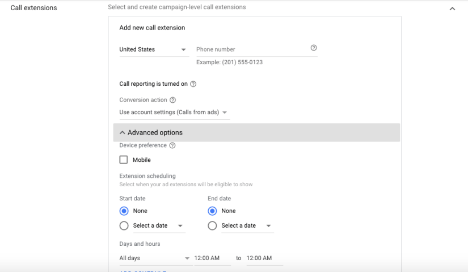
Task: Click help icon next to Call reporting
Action: point(193,84)
